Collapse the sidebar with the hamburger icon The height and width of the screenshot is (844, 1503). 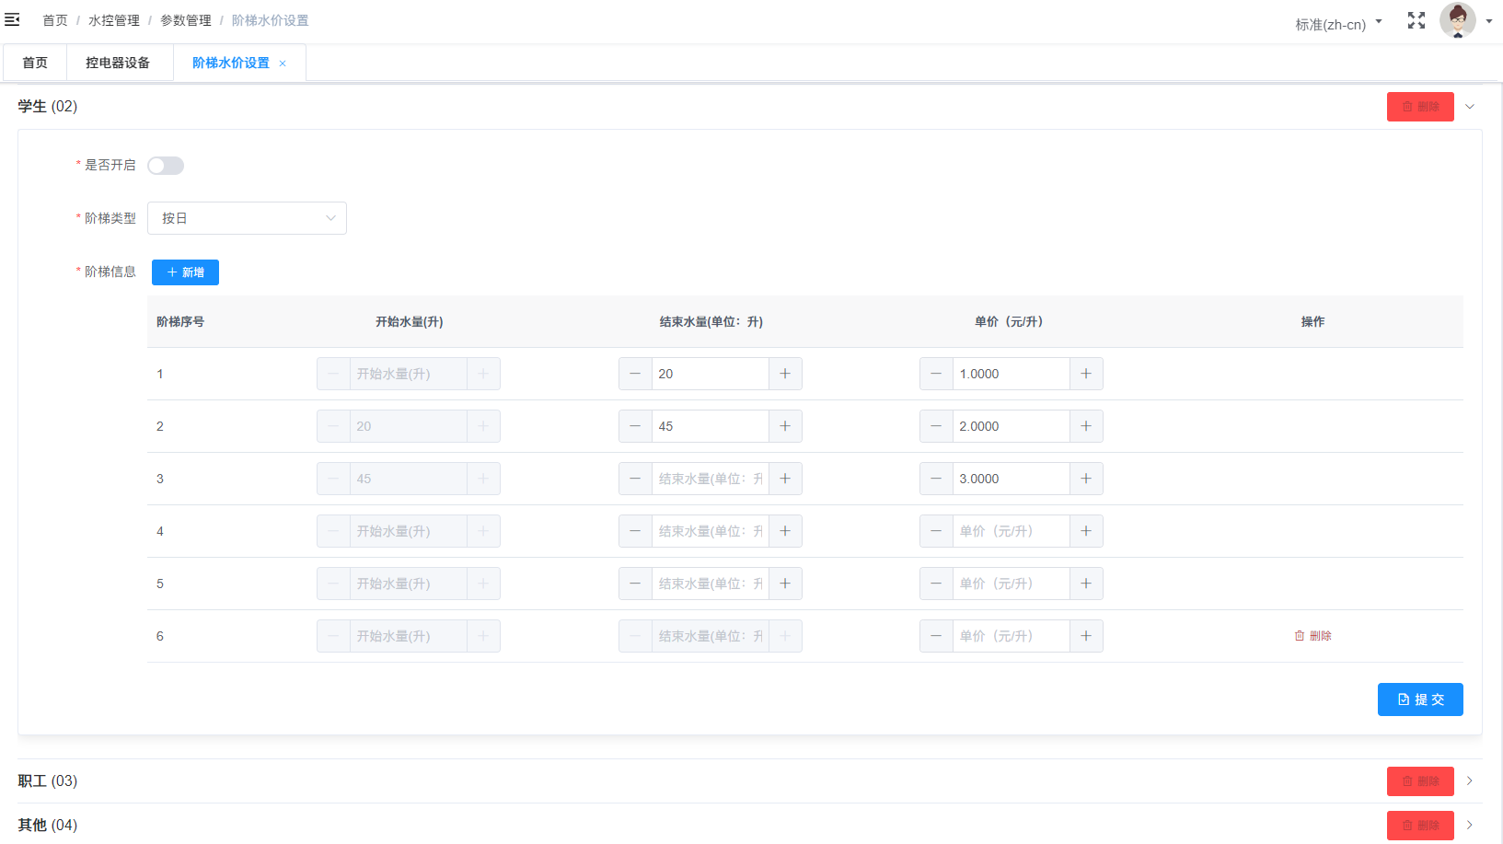12,19
